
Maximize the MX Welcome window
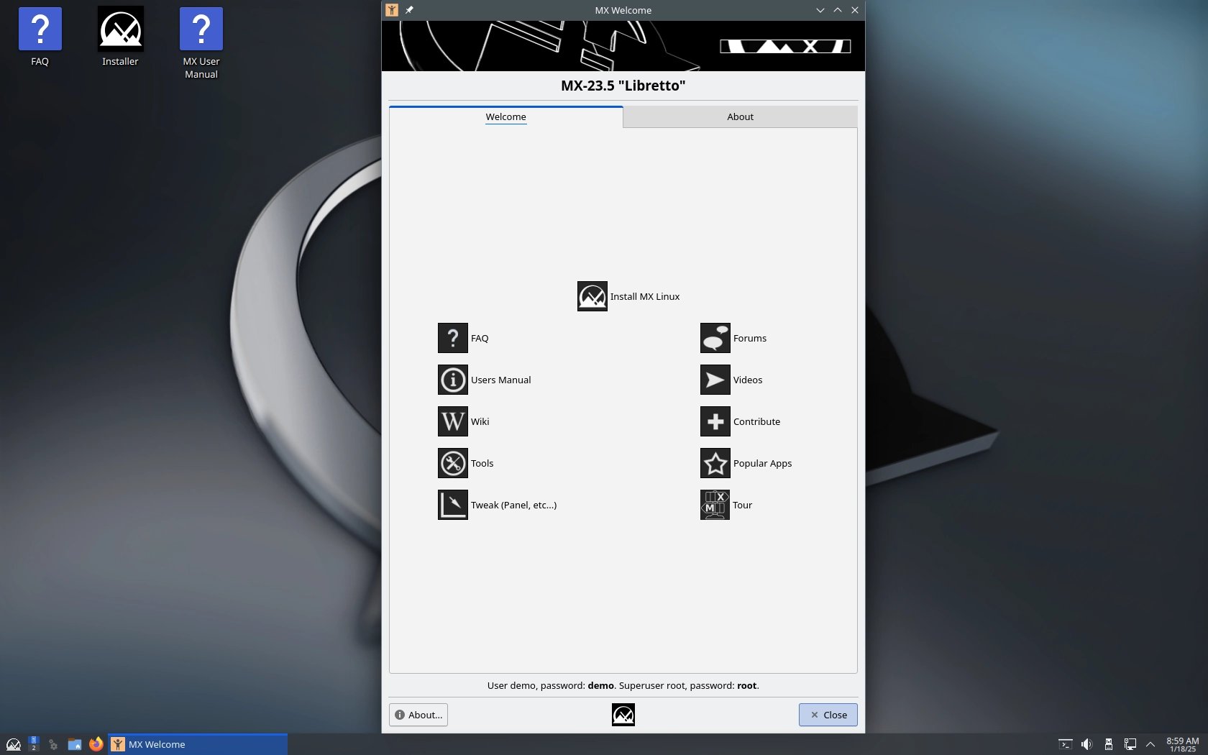837,10
